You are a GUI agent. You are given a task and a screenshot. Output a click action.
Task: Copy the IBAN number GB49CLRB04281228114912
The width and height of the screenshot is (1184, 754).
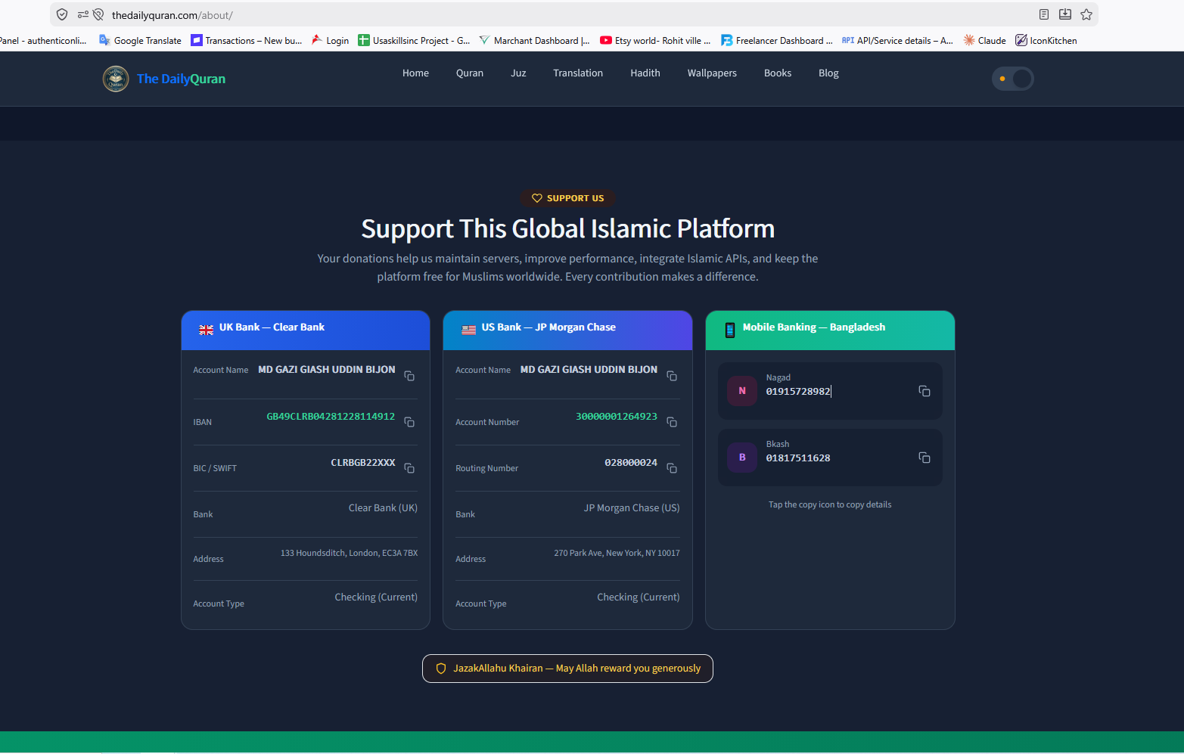(x=409, y=422)
